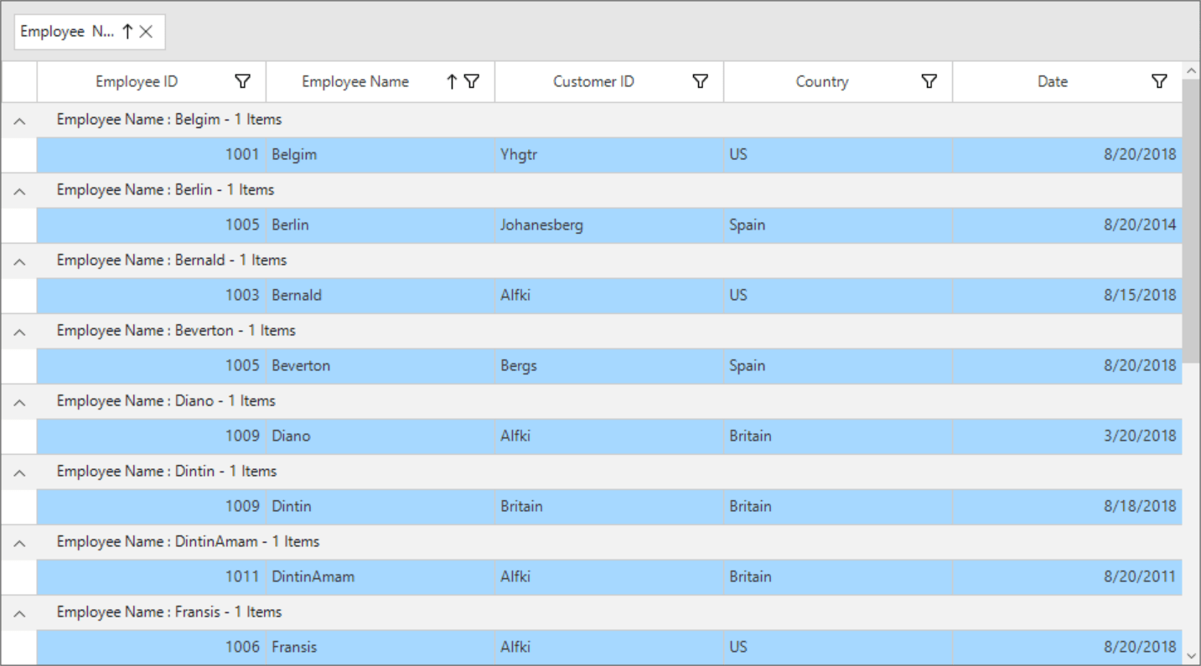Collapse the Fransis group
The height and width of the screenshot is (666, 1201).
point(18,612)
